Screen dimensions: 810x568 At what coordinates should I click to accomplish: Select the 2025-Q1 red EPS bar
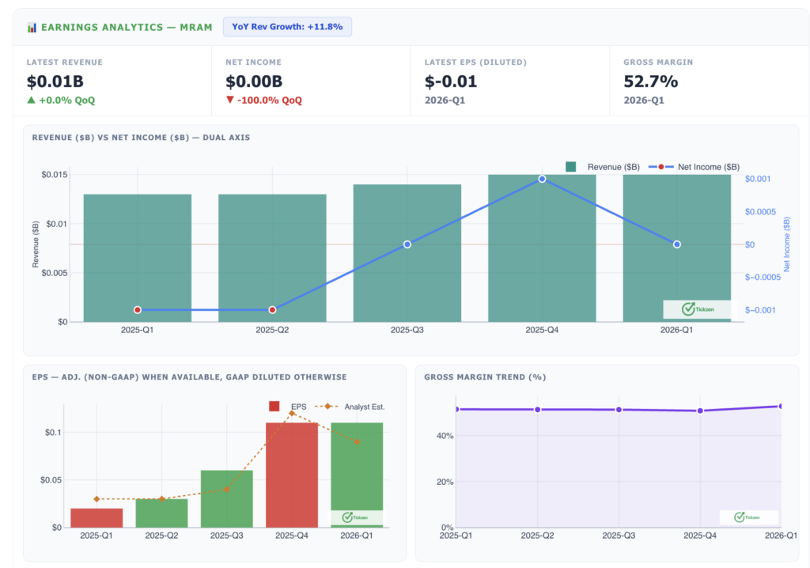pos(97,518)
